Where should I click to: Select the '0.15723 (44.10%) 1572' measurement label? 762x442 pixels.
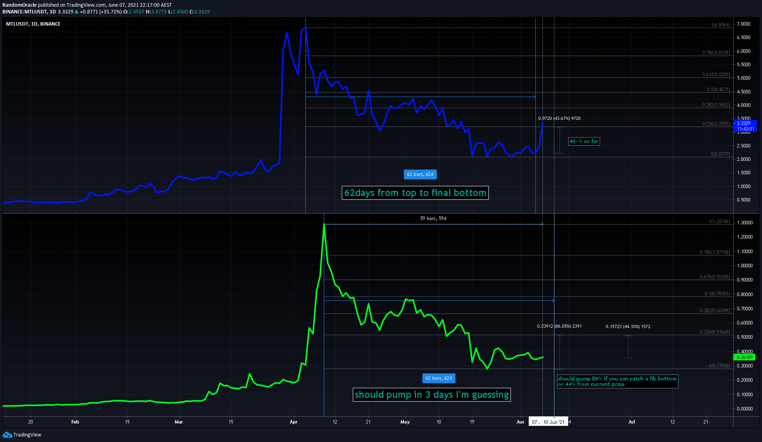click(x=628, y=326)
